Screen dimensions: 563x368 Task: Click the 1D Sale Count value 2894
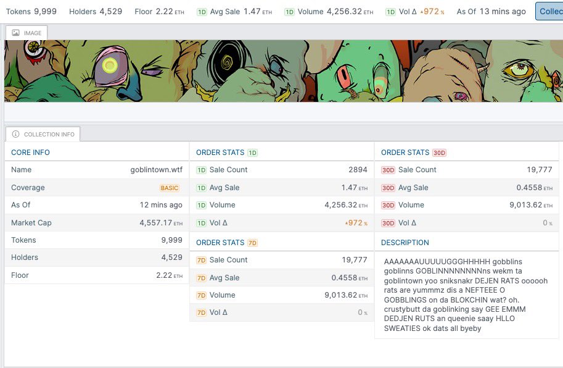tap(358, 170)
